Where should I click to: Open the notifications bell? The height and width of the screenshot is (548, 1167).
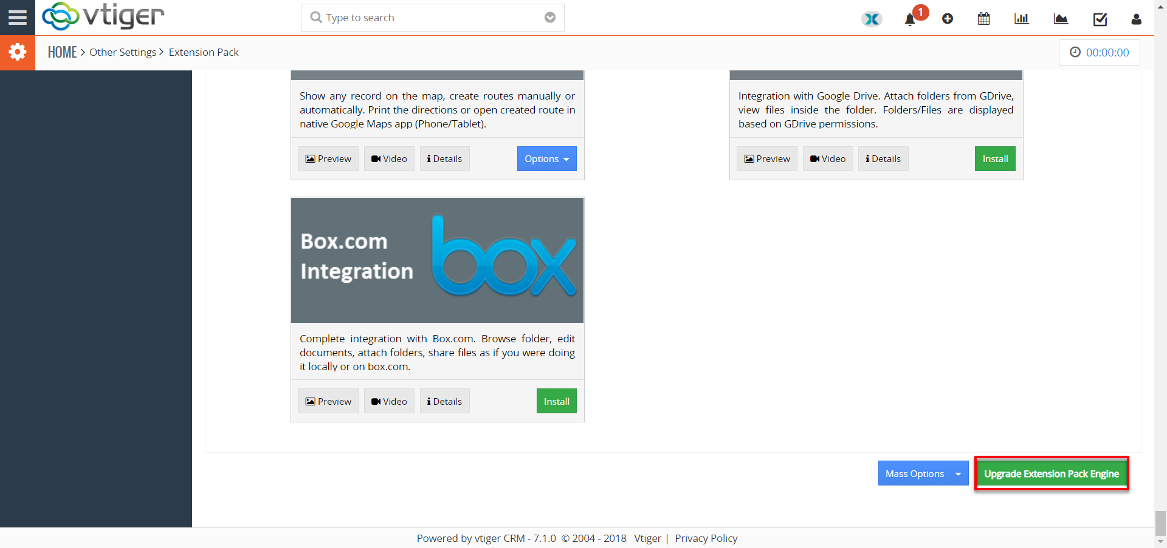click(910, 19)
